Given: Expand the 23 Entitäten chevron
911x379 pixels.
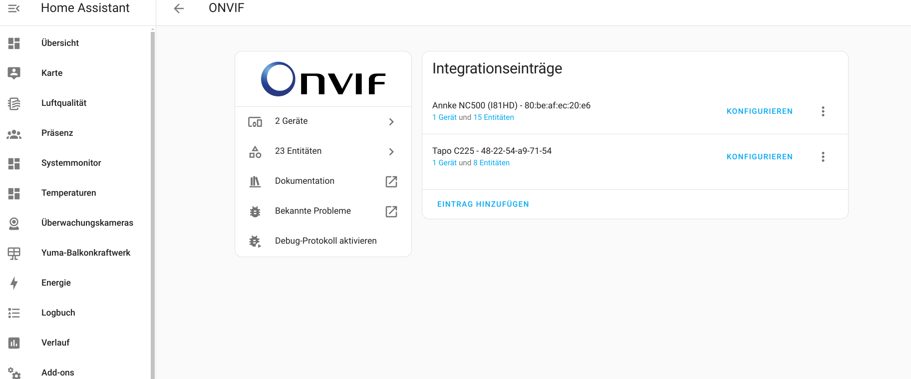Looking at the screenshot, I should 391,151.
